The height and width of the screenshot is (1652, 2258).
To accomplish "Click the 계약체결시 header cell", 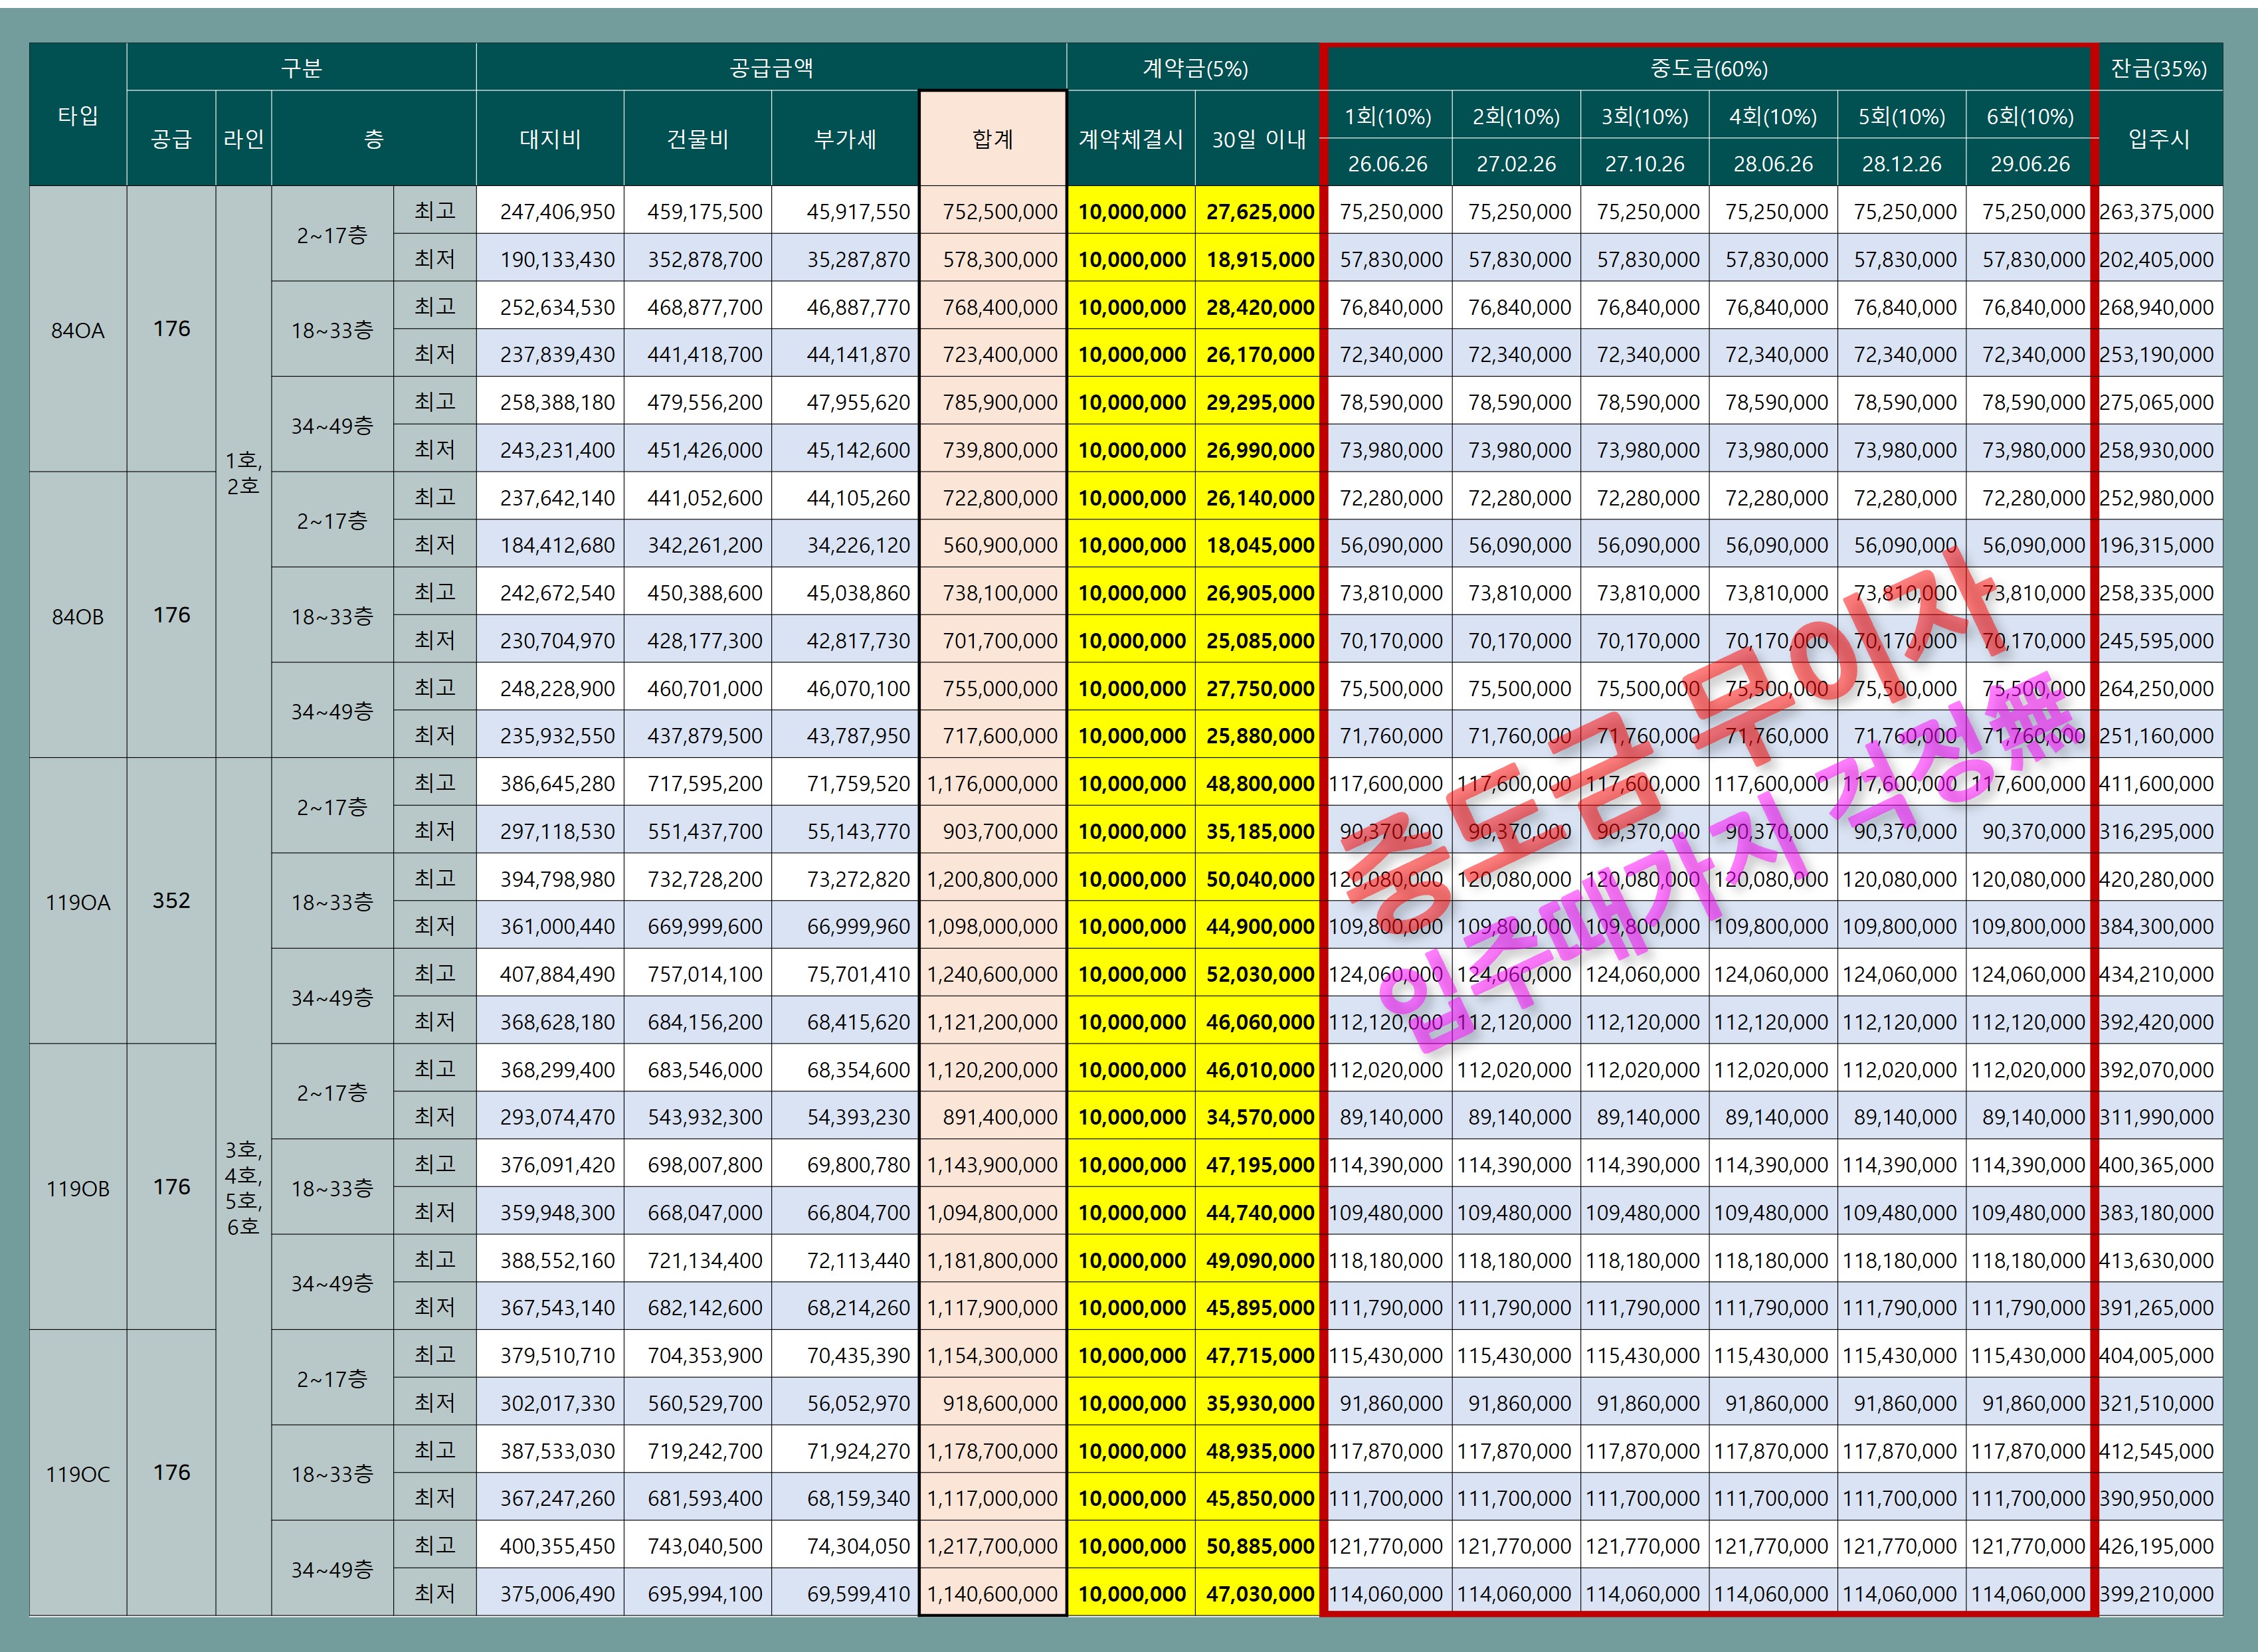I will click(x=1131, y=139).
